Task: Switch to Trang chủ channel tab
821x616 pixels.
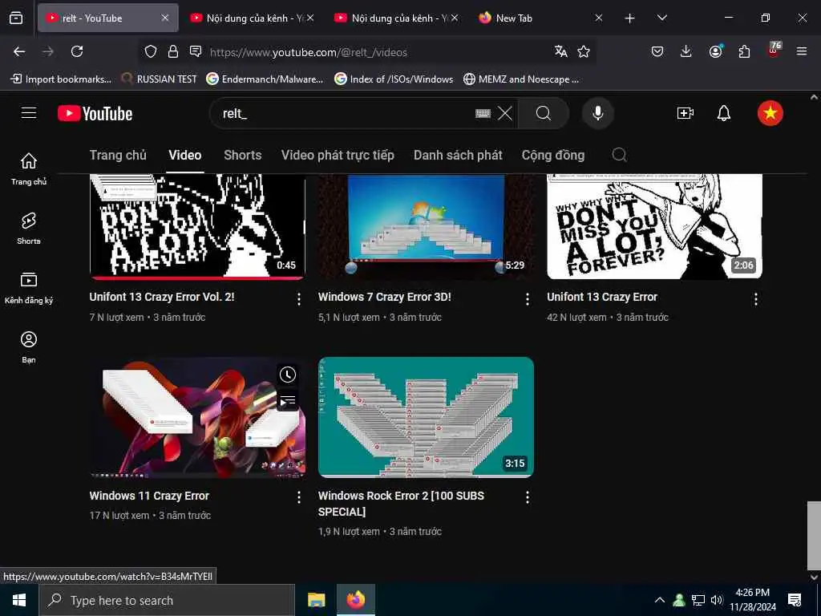Action: point(118,155)
